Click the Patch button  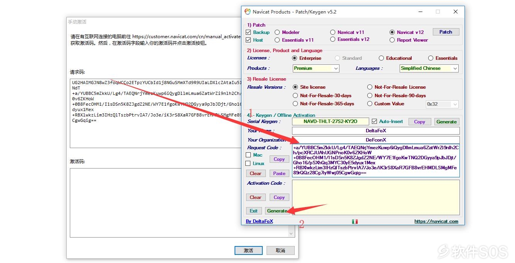pyautogui.click(x=446, y=32)
